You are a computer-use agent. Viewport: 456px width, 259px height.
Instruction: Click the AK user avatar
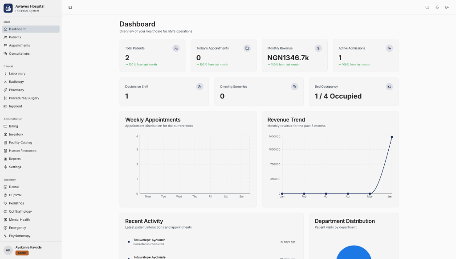click(8, 250)
